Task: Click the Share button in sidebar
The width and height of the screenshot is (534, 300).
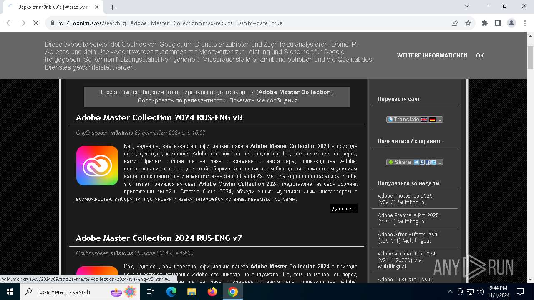Action: coord(414,162)
